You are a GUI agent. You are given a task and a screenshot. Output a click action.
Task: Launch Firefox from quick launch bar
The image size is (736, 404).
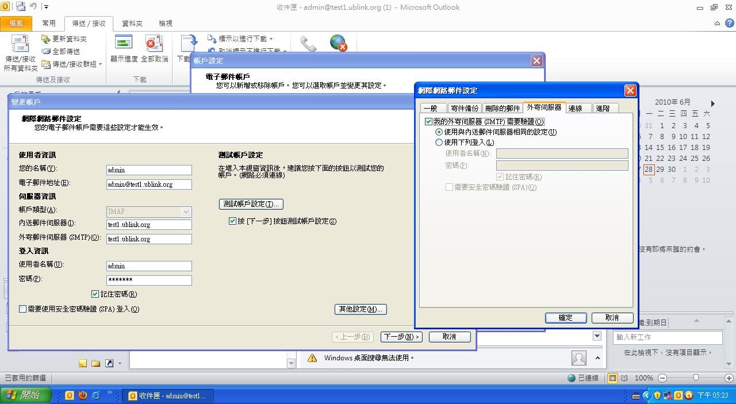tap(83, 395)
